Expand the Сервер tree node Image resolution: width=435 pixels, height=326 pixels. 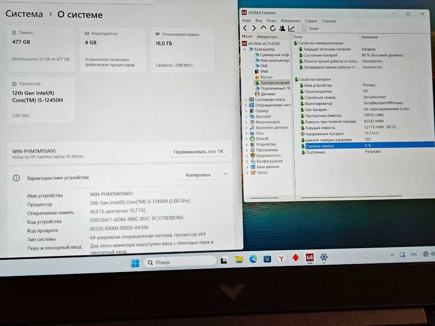(x=246, y=111)
